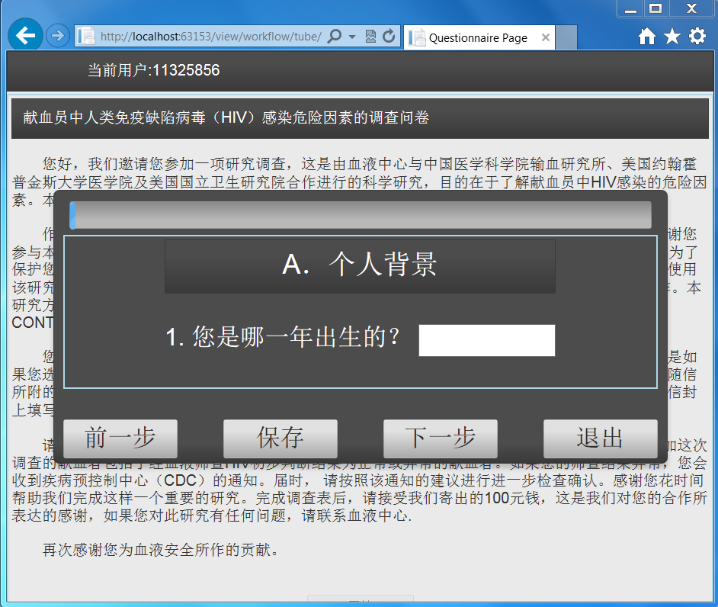Open browser Tools gear icon
This screenshot has height=607, width=718.
point(697,37)
